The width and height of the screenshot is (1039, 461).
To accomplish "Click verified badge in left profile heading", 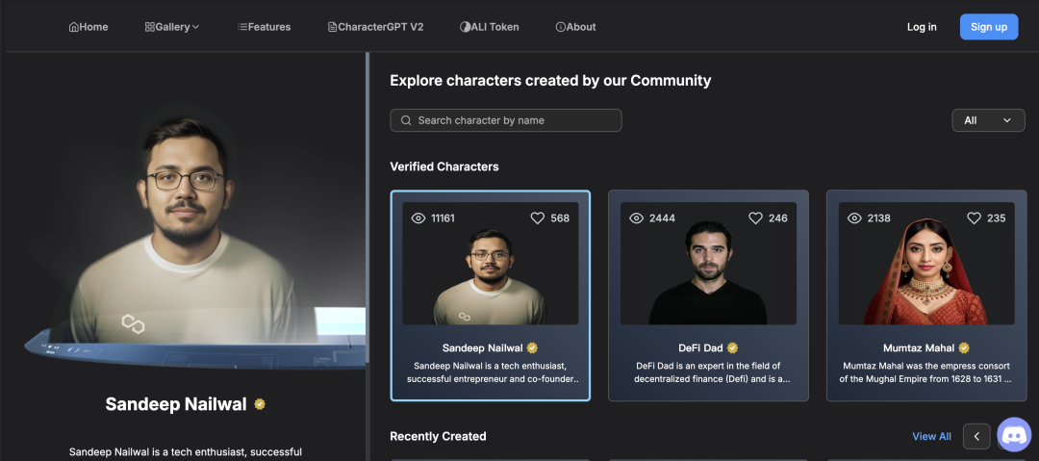I will click(260, 404).
